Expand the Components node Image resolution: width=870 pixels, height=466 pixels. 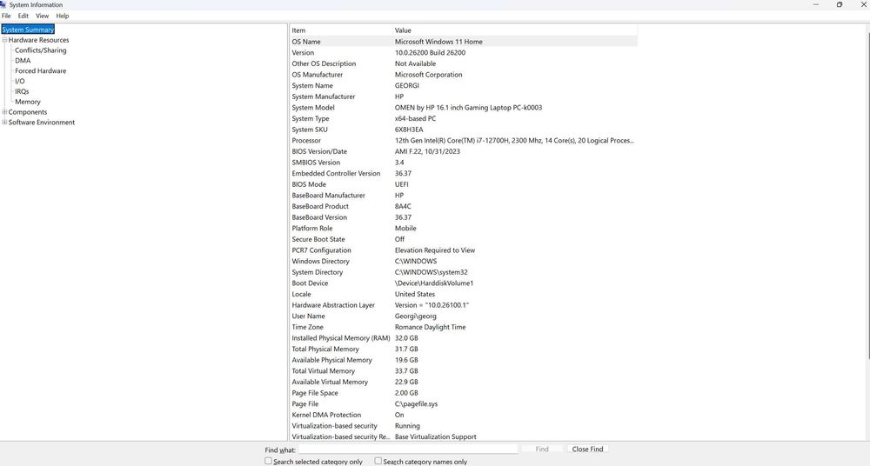[4, 112]
